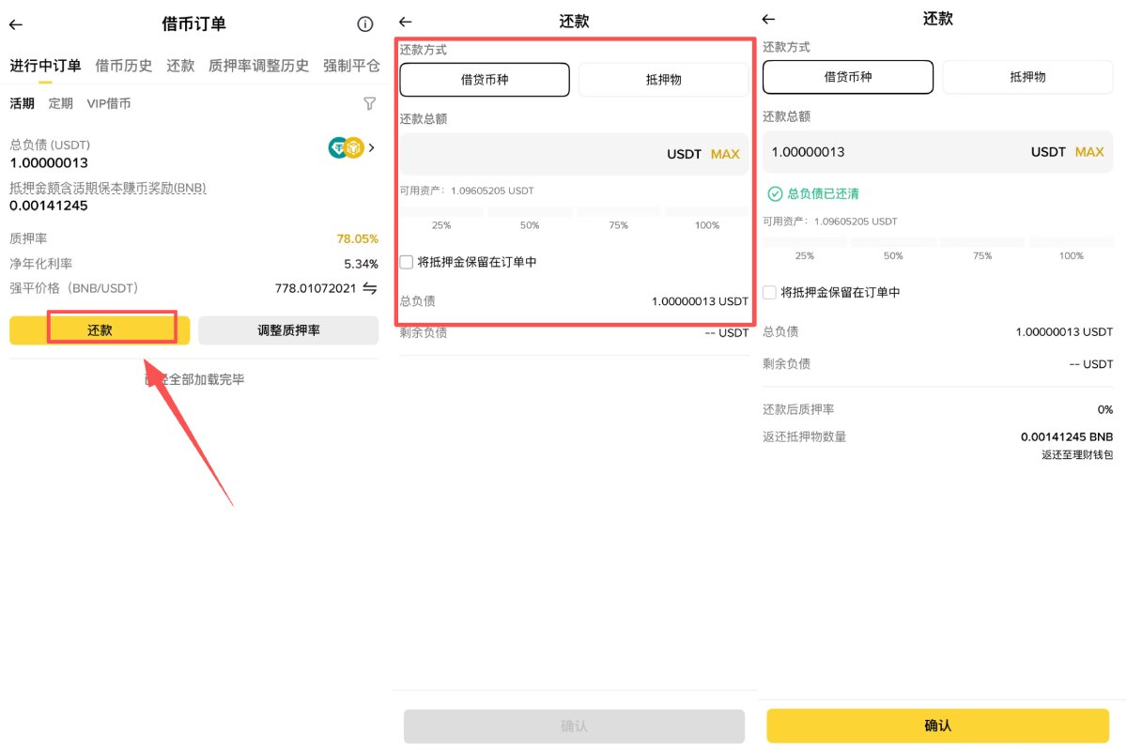Tap the BNB/USDT coin pair icons
Image resolution: width=1127 pixels, height=750 pixels.
(344, 147)
